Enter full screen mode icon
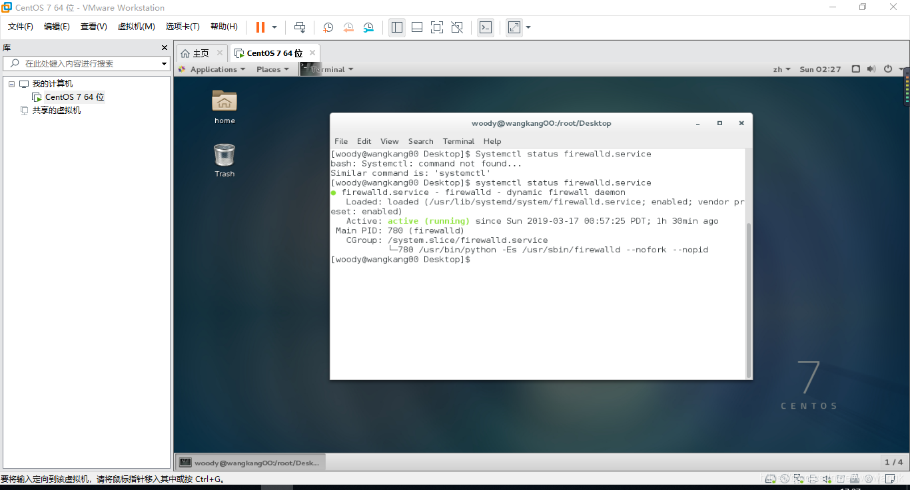910x490 pixels. point(437,27)
